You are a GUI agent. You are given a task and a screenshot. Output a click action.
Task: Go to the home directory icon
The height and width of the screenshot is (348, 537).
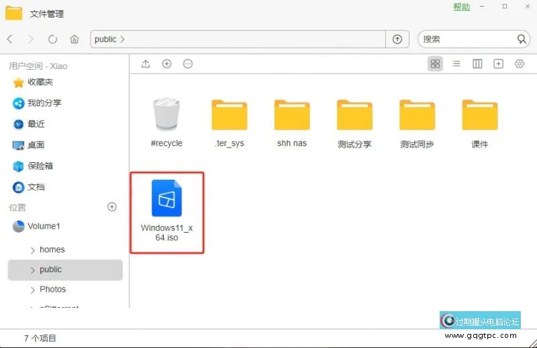(75, 40)
